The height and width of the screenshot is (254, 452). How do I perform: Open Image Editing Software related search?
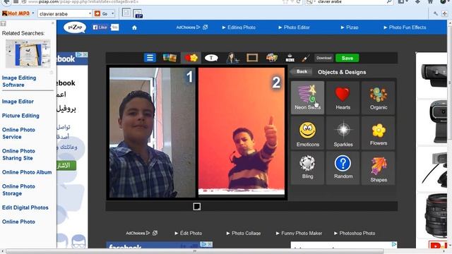(x=19, y=81)
